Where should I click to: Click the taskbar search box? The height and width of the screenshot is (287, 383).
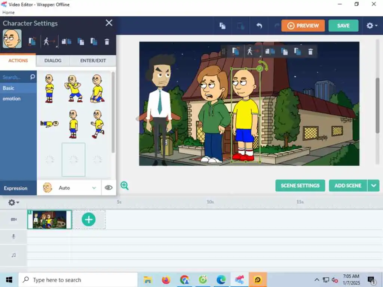(x=78, y=280)
